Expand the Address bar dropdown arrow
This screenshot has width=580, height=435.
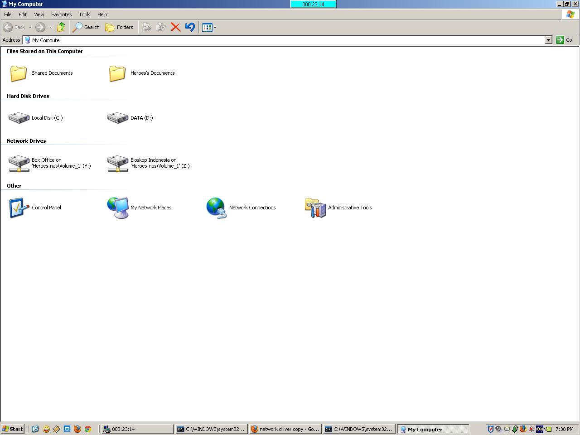point(548,40)
